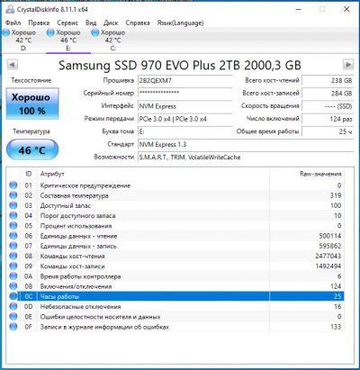Click status icon for Порог доступного запаса
Image resolution: width=360 pixels, height=370 pixels.
[13, 216]
